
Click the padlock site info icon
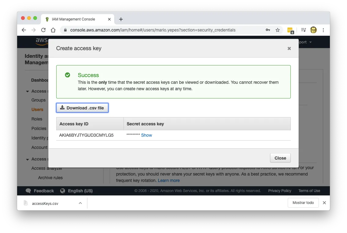click(x=65, y=30)
